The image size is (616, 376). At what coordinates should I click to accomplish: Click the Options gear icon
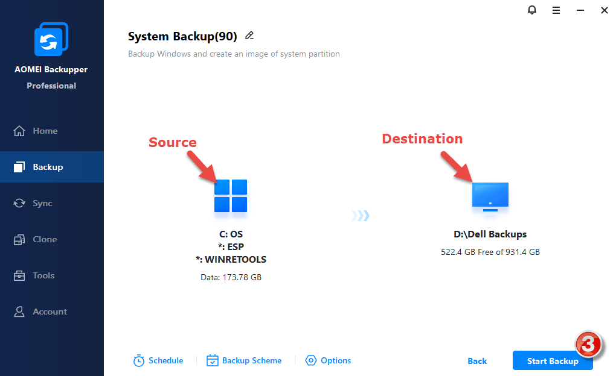pyautogui.click(x=311, y=361)
